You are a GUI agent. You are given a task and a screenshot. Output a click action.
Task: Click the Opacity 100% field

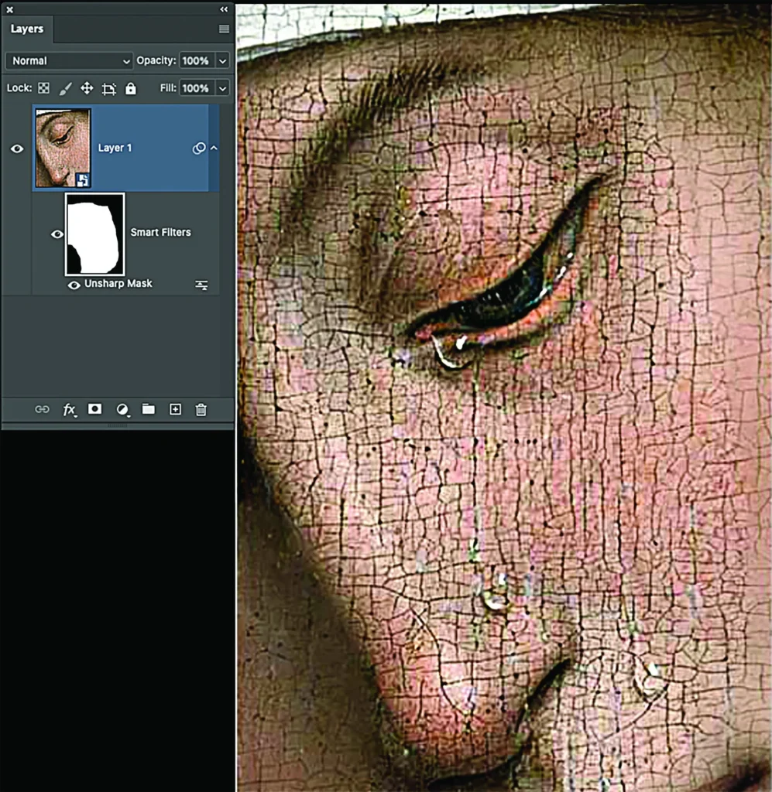pyautogui.click(x=197, y=60)
